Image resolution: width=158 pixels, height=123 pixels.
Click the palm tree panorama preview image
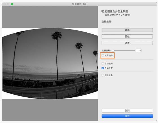point(50,64)
